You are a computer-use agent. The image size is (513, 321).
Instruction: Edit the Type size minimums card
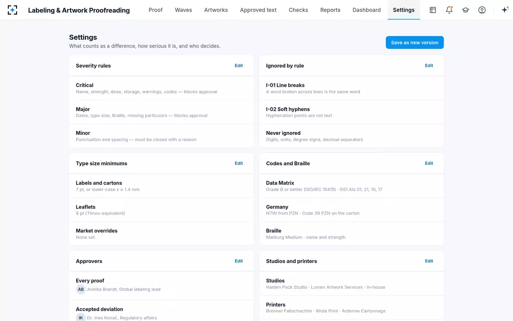pyautogui.click(x=239, y=163)
